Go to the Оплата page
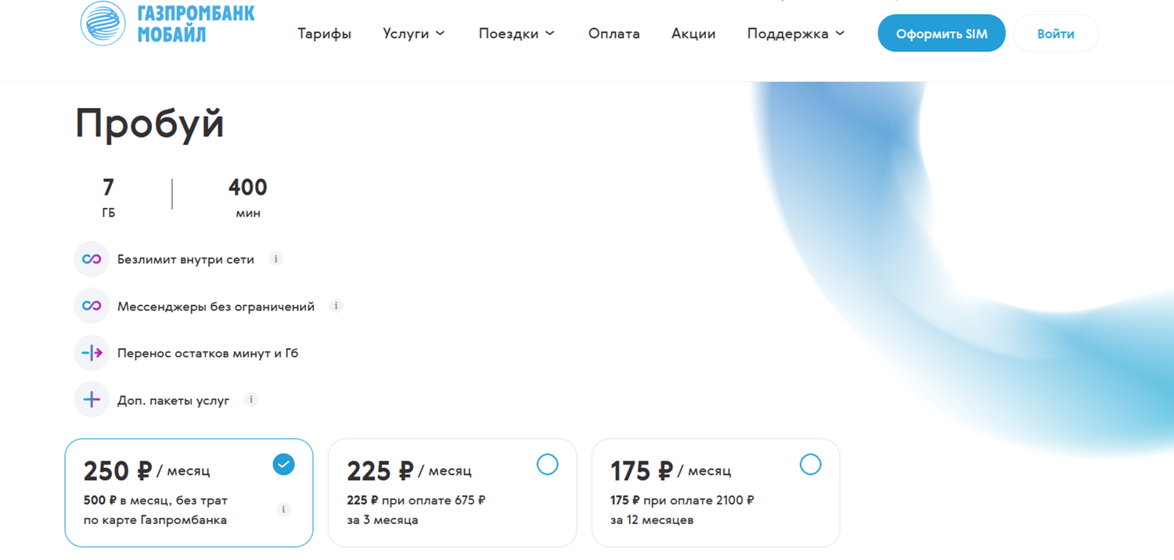 click(x=614, y=34)
